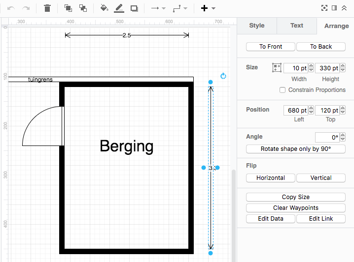Click the rotate handle on selected shape
Viewport: 354px width, 262px height.
click(x=223, y=76)
